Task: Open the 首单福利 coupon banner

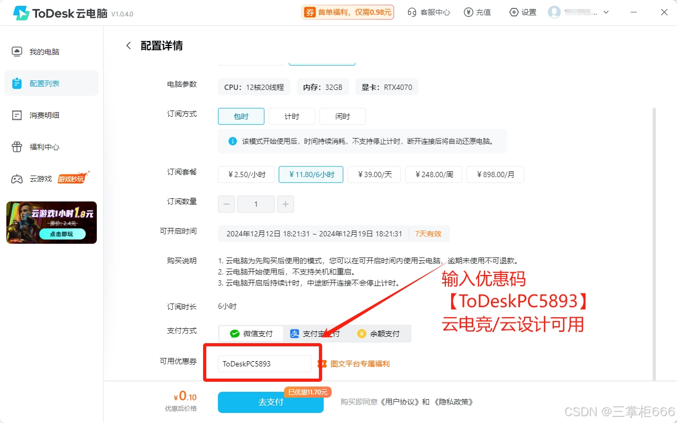Action: point(347,12)
